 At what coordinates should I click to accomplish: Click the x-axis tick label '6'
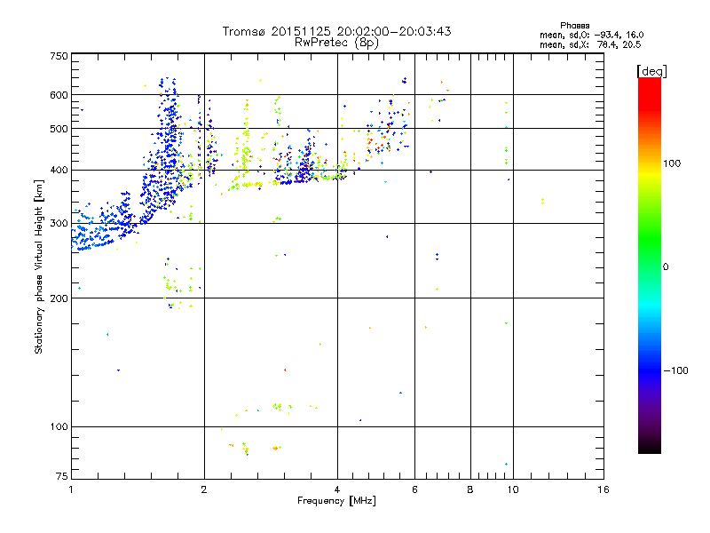click(414, 489)
